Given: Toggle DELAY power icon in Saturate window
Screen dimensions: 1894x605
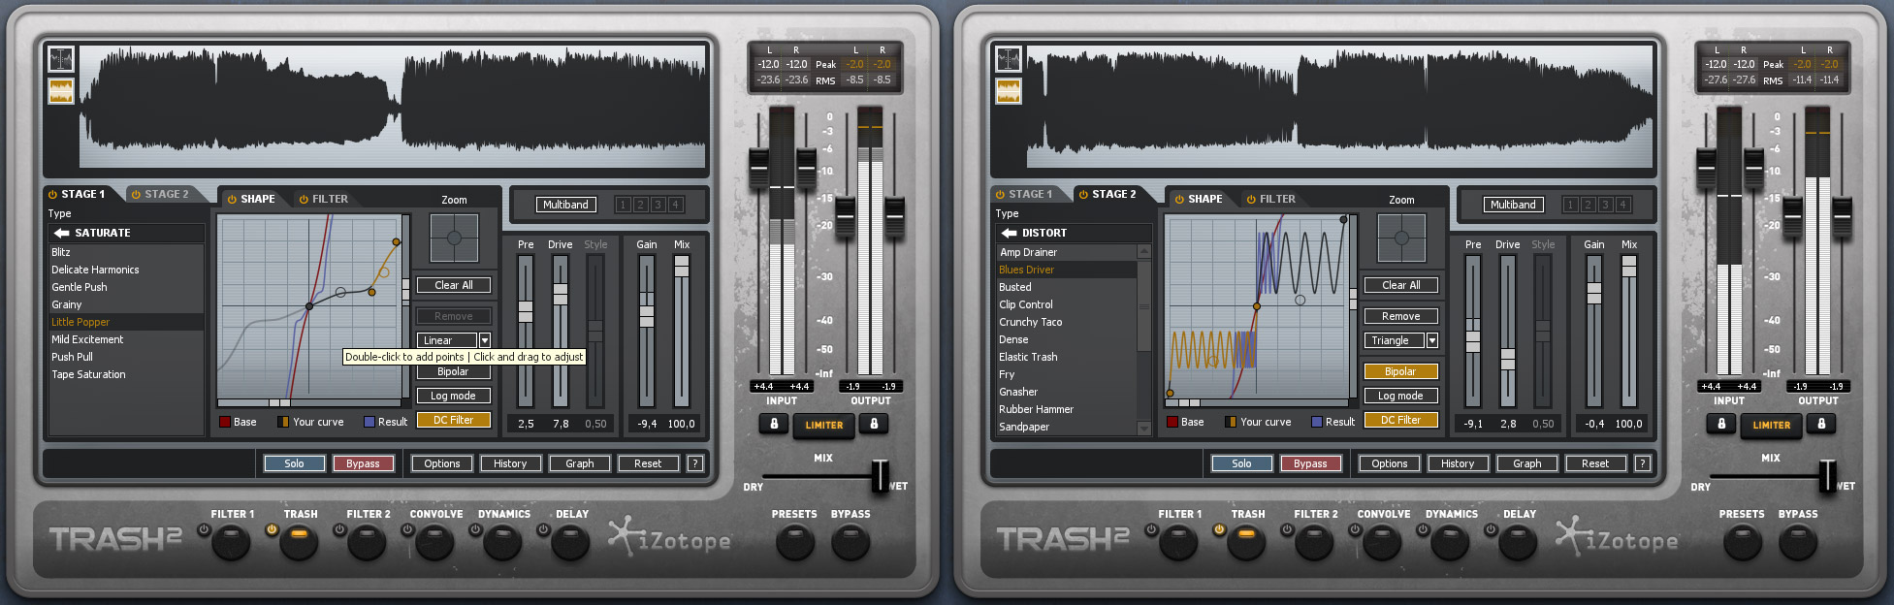Looking at the screenshot, I should pyautogui.click(x=543, y=530).
